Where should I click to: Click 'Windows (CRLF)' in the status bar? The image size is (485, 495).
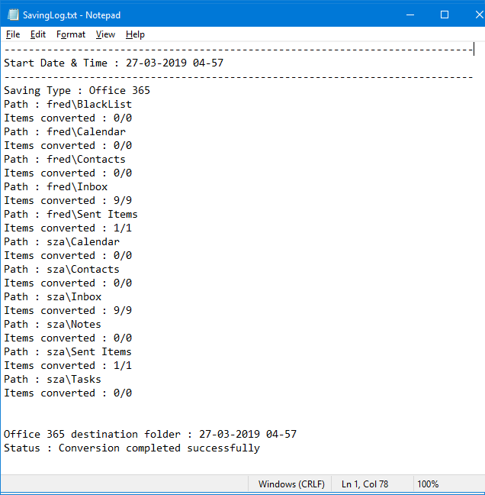coord(291,484)
